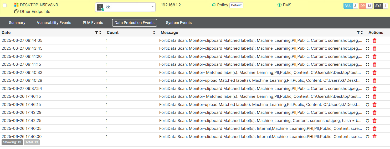
Task: Toggle the circle for the 09:40:29 event
Action: click(367, 81)
